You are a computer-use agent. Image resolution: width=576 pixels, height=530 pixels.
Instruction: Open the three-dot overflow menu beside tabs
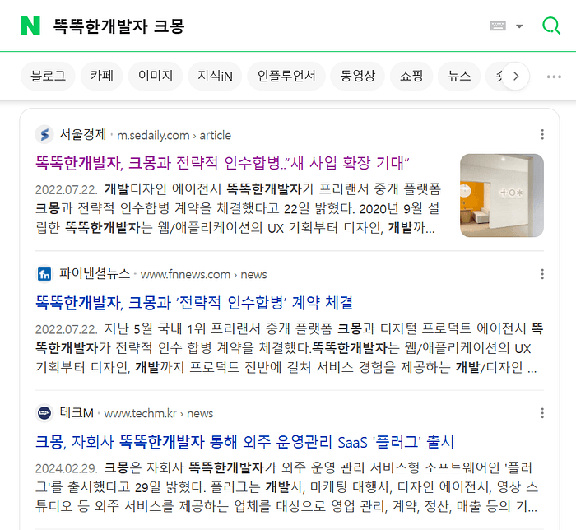coord(554,77)
